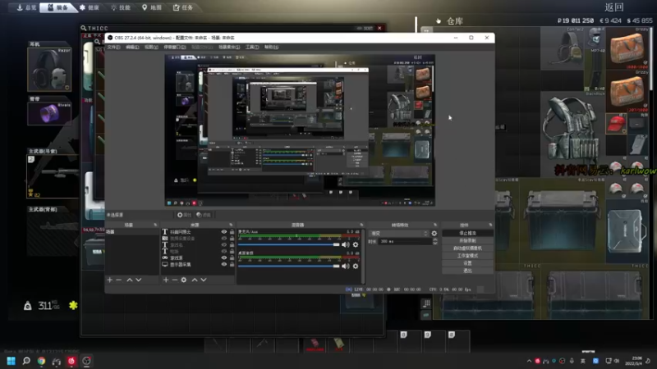657x369 pixels.
Task: Open the 编辑 menu in OBS
Action: (132, 48)
